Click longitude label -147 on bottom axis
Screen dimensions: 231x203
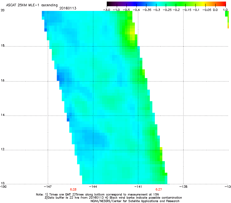(x=48, y=187)
